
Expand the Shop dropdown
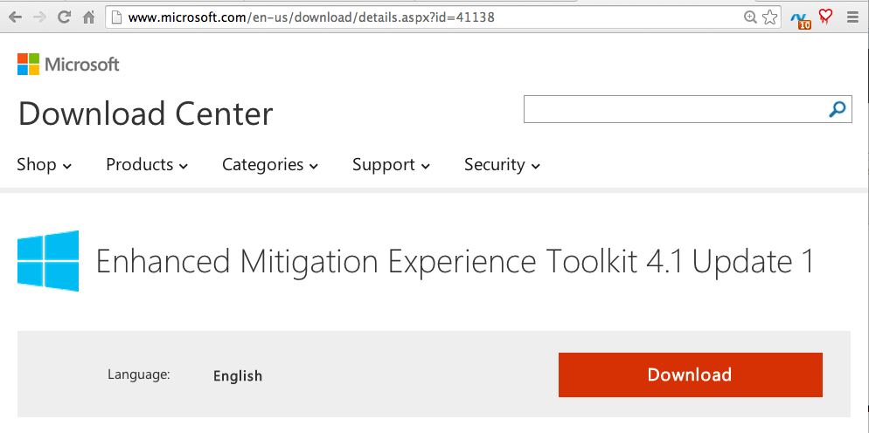[x=44, y=164]
